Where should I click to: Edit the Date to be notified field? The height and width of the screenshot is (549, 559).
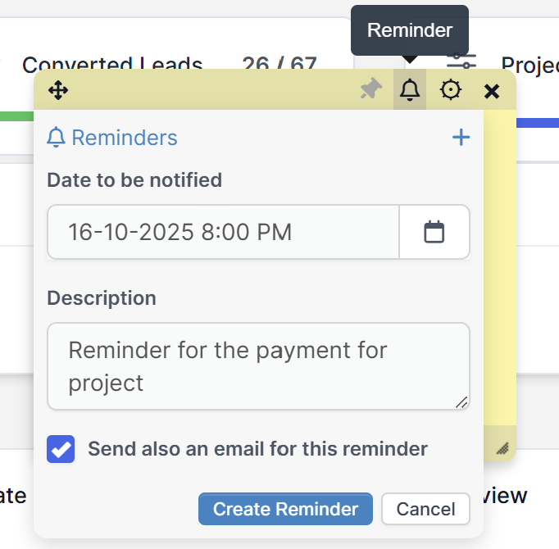tap(223, 232)
